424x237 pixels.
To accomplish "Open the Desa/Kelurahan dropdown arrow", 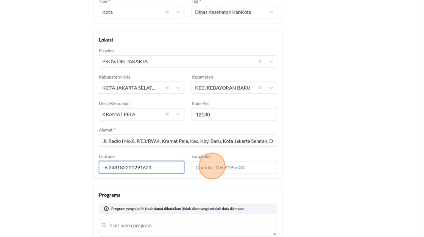I will pos(178,114).
